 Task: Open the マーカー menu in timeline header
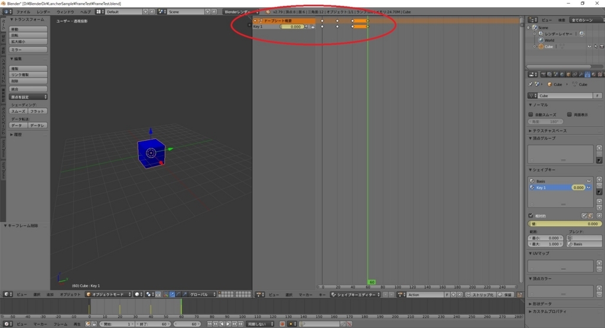pyautogui.click(x=40, y=324)
